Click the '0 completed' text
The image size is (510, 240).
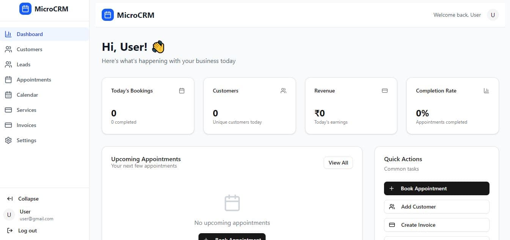click(x=124, y=122)
